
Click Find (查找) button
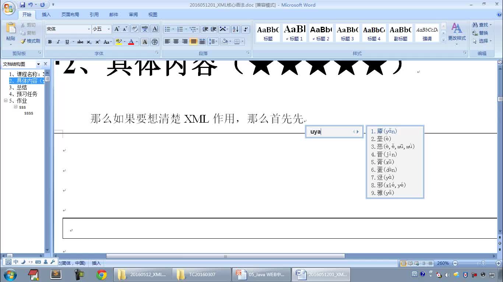click(x=482, y=25)
